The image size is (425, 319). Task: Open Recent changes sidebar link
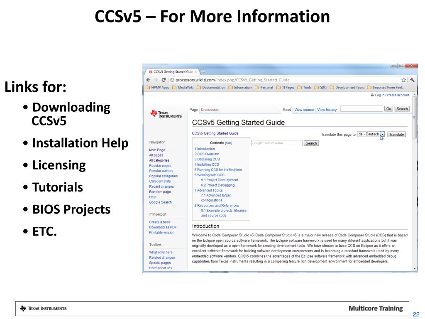161,186
